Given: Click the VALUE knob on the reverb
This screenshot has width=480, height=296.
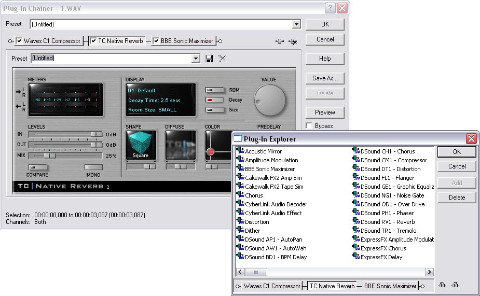Looking at the screenshot, I should [270, 100].
